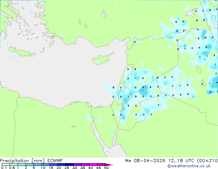This screenshot has height=169, width=218.
Task: Pick the 2–5 mm legend swatch
Action: click(x=30, y=165)
